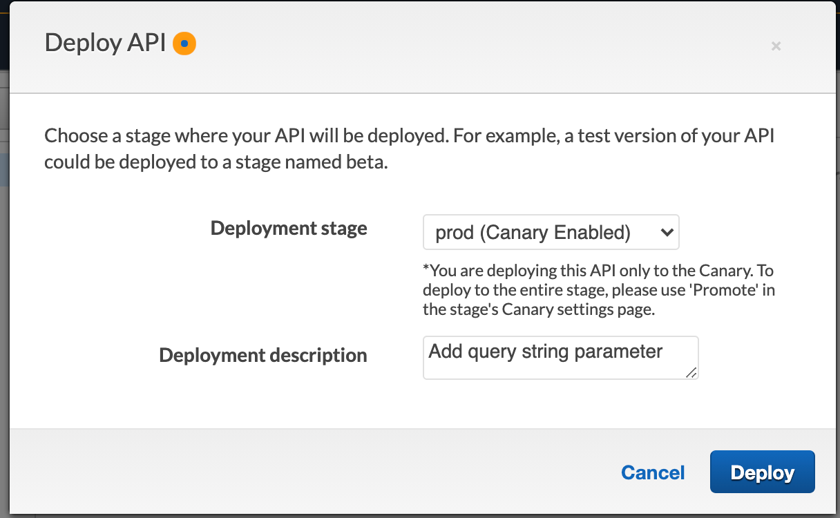Click the orange dot beside Deploy API
Image resolution: width=840 pixels, height=518 pixels.
pos(184,44)
